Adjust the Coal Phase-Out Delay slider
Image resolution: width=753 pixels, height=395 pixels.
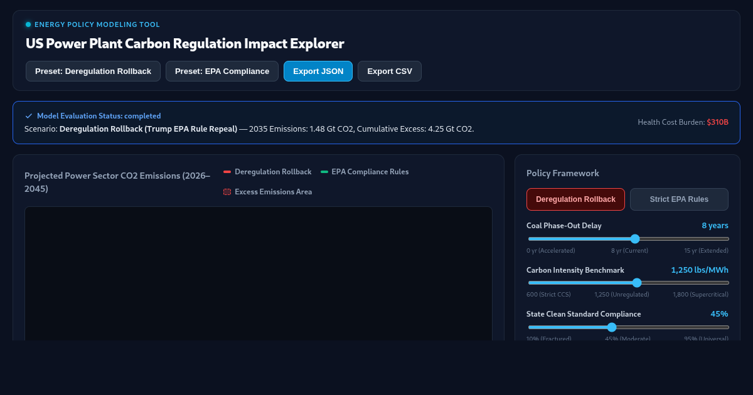point(628,239)
